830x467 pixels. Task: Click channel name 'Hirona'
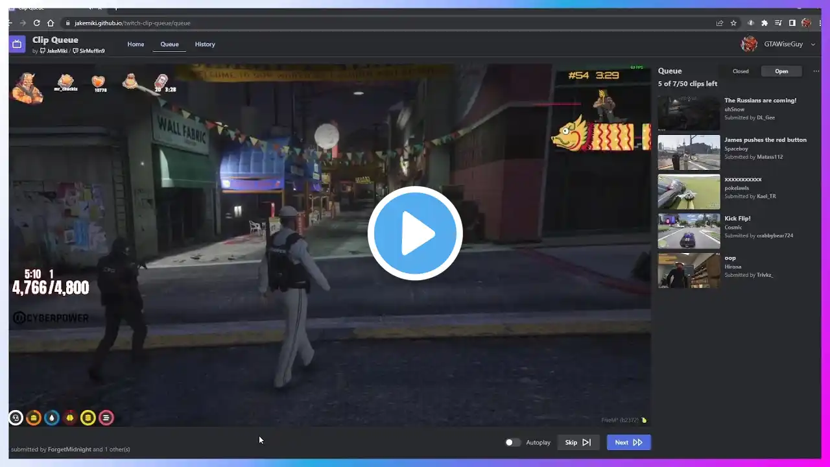click(x=733, y=267)
